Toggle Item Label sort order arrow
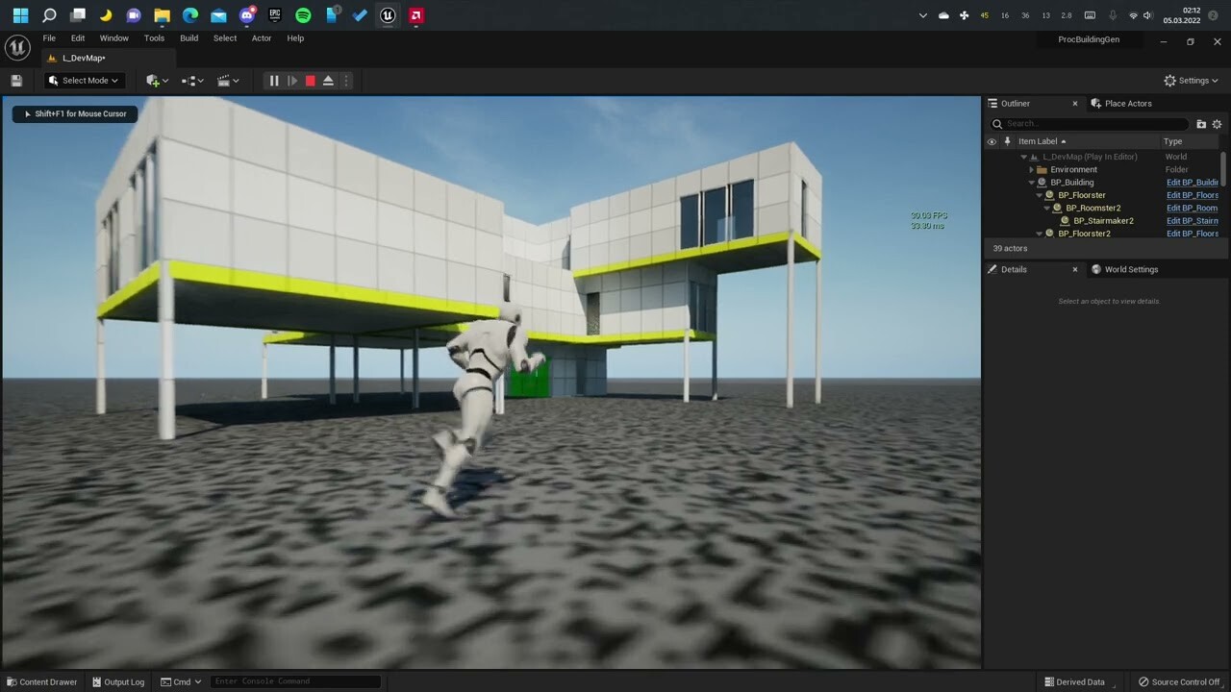This screenshot has height=692, width=1231. pos(1063,141)
